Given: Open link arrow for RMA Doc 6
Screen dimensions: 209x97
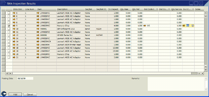Looking at the screenshot, I should pyautogui.click(x=14, y=16).
